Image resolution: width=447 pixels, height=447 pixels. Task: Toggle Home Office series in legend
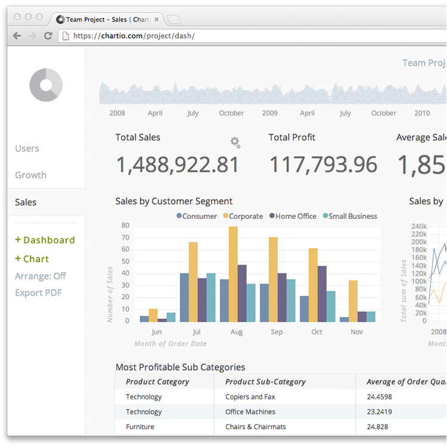pyautogui.click(x=293, y=216)
